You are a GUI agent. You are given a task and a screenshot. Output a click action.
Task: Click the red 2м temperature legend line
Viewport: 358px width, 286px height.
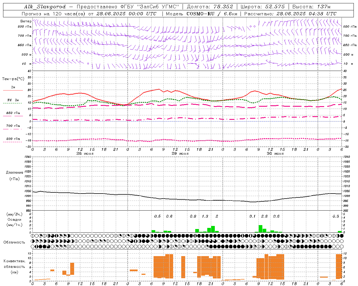click(13, 90)
